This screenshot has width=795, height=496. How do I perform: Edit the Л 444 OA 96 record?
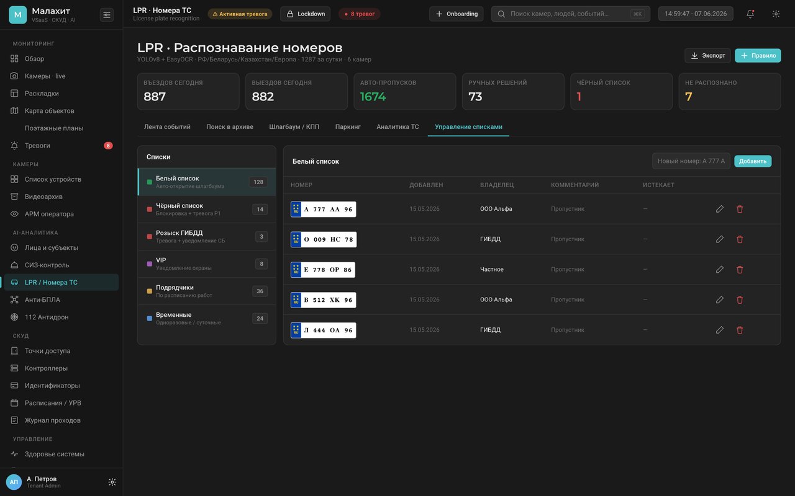point(720,330)
